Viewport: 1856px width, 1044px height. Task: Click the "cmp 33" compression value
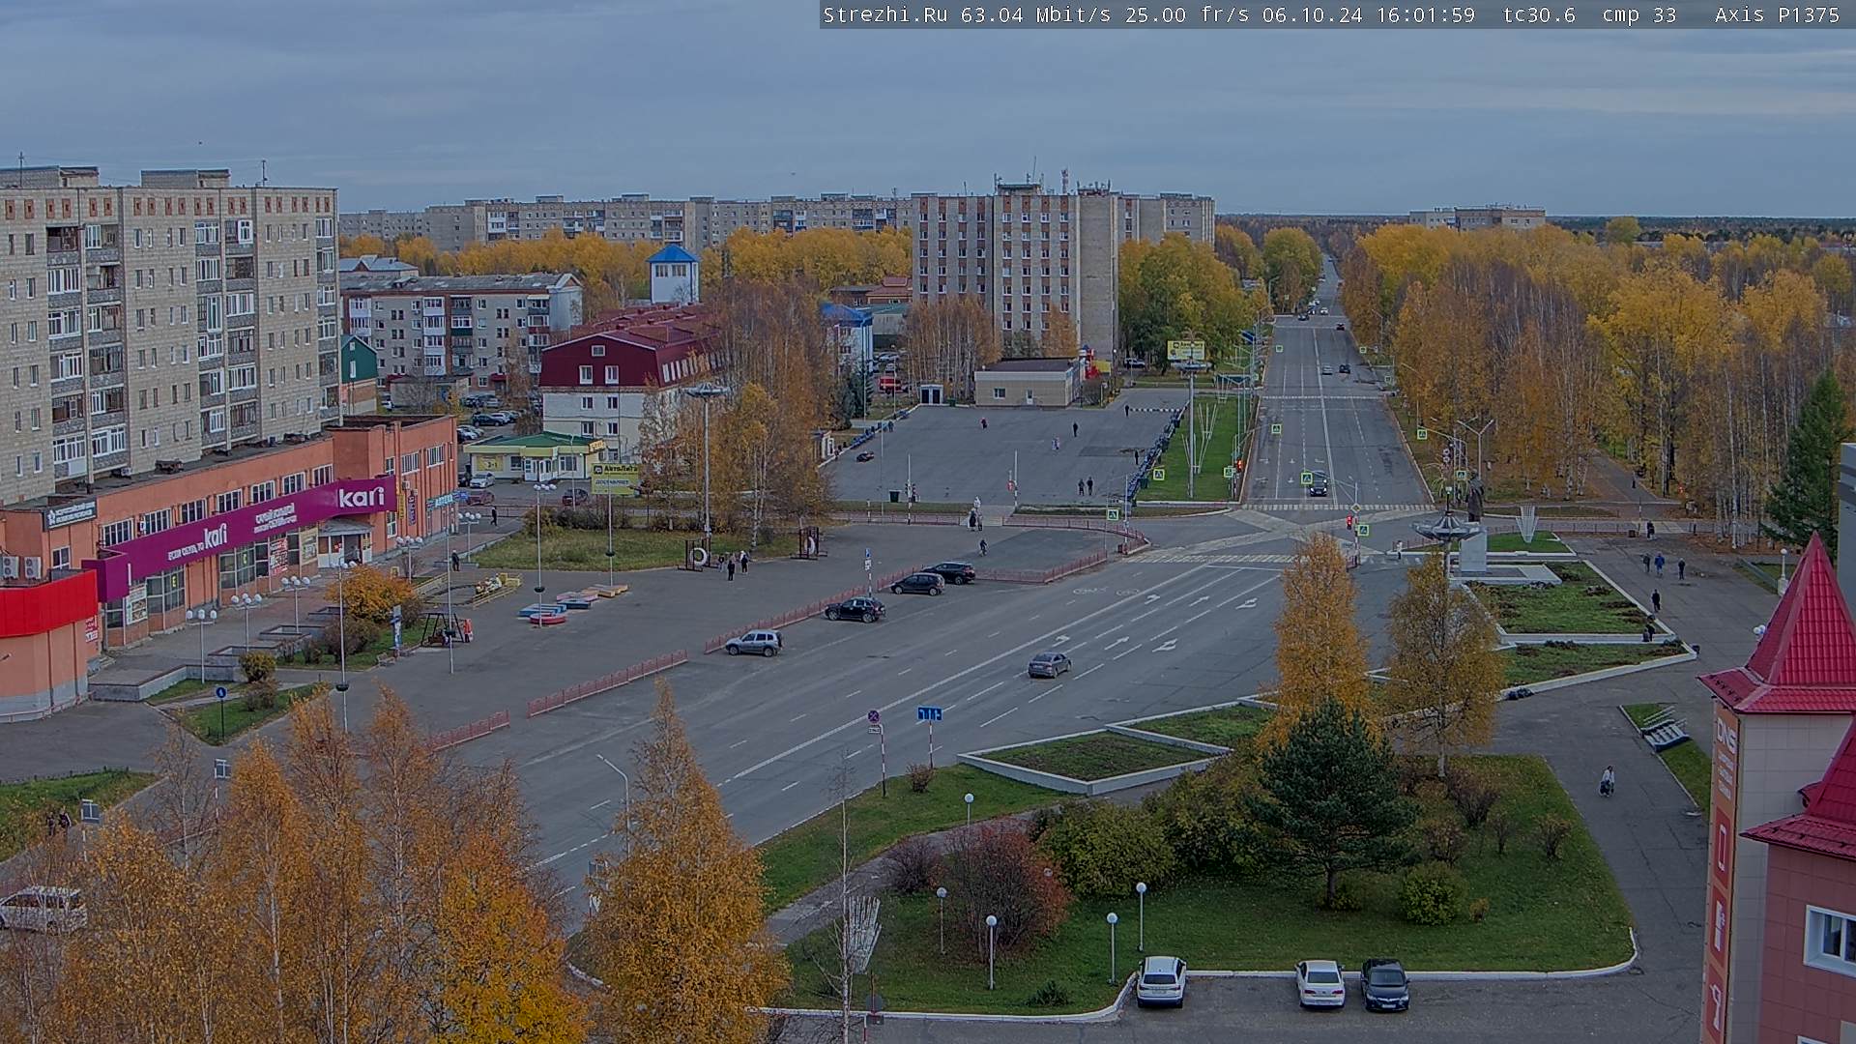[1639, 14]
